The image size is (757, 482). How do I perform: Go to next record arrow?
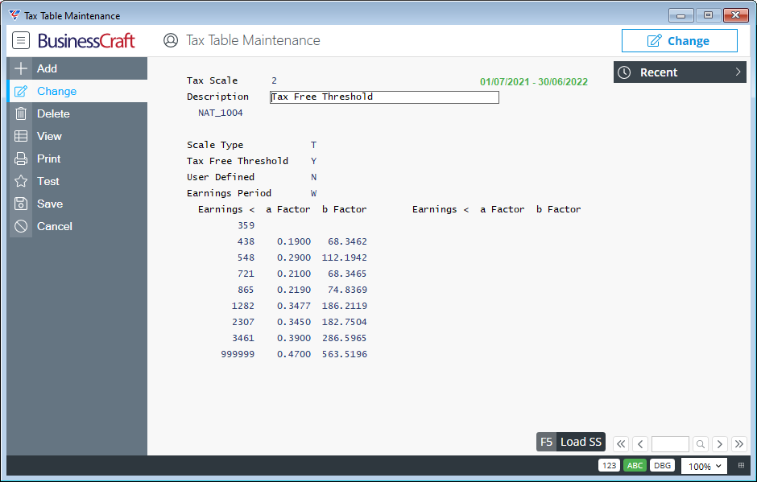coord(720,444)
